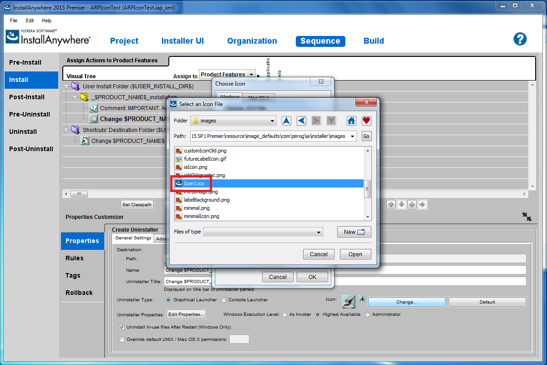The height and width of the screenshot is (365, 547).
Task: Click Cancel in Select an Icon File dialog
Action: click(x=319, y=254)
